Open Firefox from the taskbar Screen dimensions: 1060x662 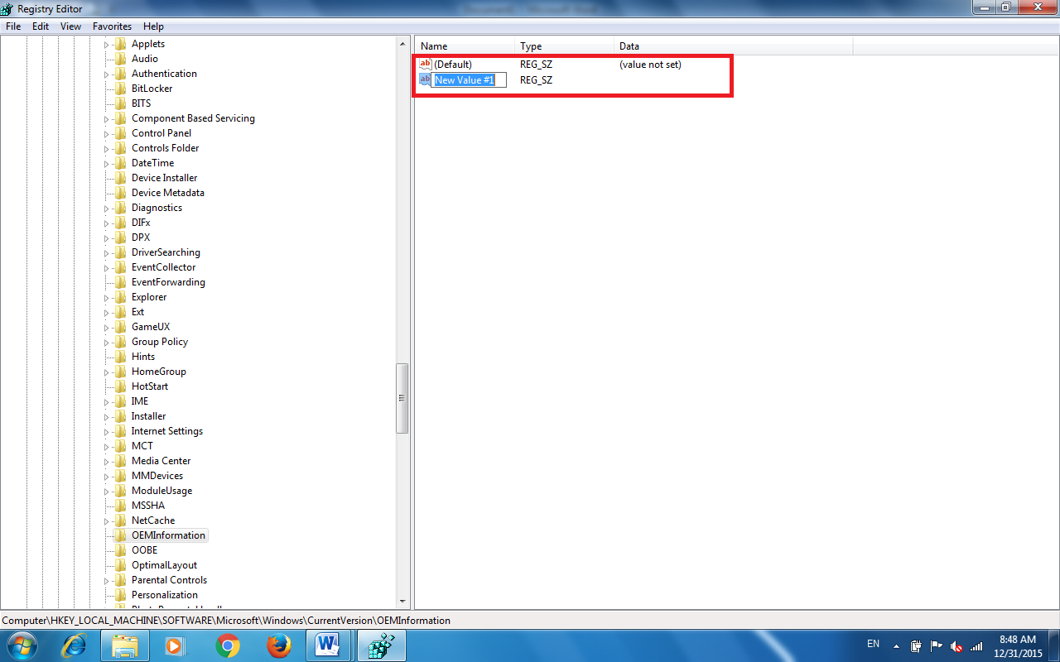[x=279, y=645]
